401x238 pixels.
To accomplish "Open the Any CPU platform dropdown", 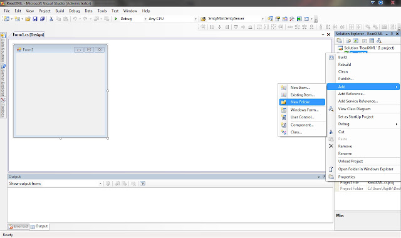I will [x=195, y=19].
